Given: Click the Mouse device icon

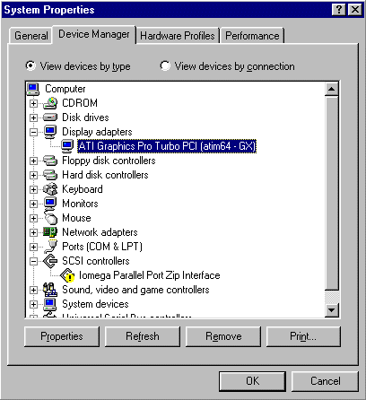Looking at the screenshot, I should (50, 217).
